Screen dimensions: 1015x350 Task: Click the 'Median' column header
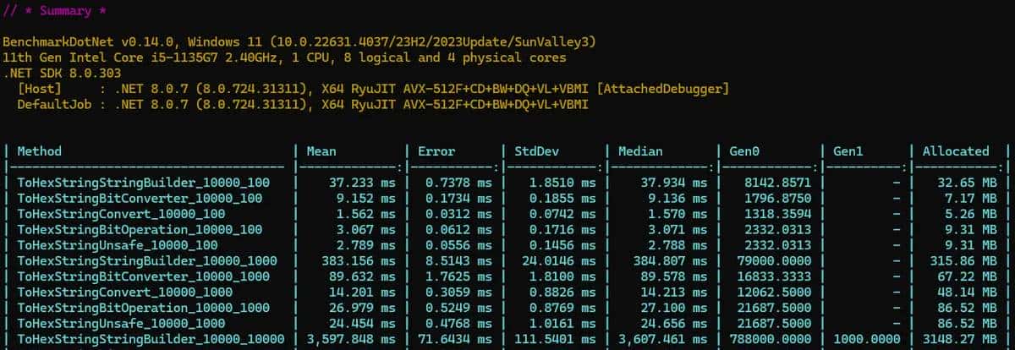click(640, 151)
